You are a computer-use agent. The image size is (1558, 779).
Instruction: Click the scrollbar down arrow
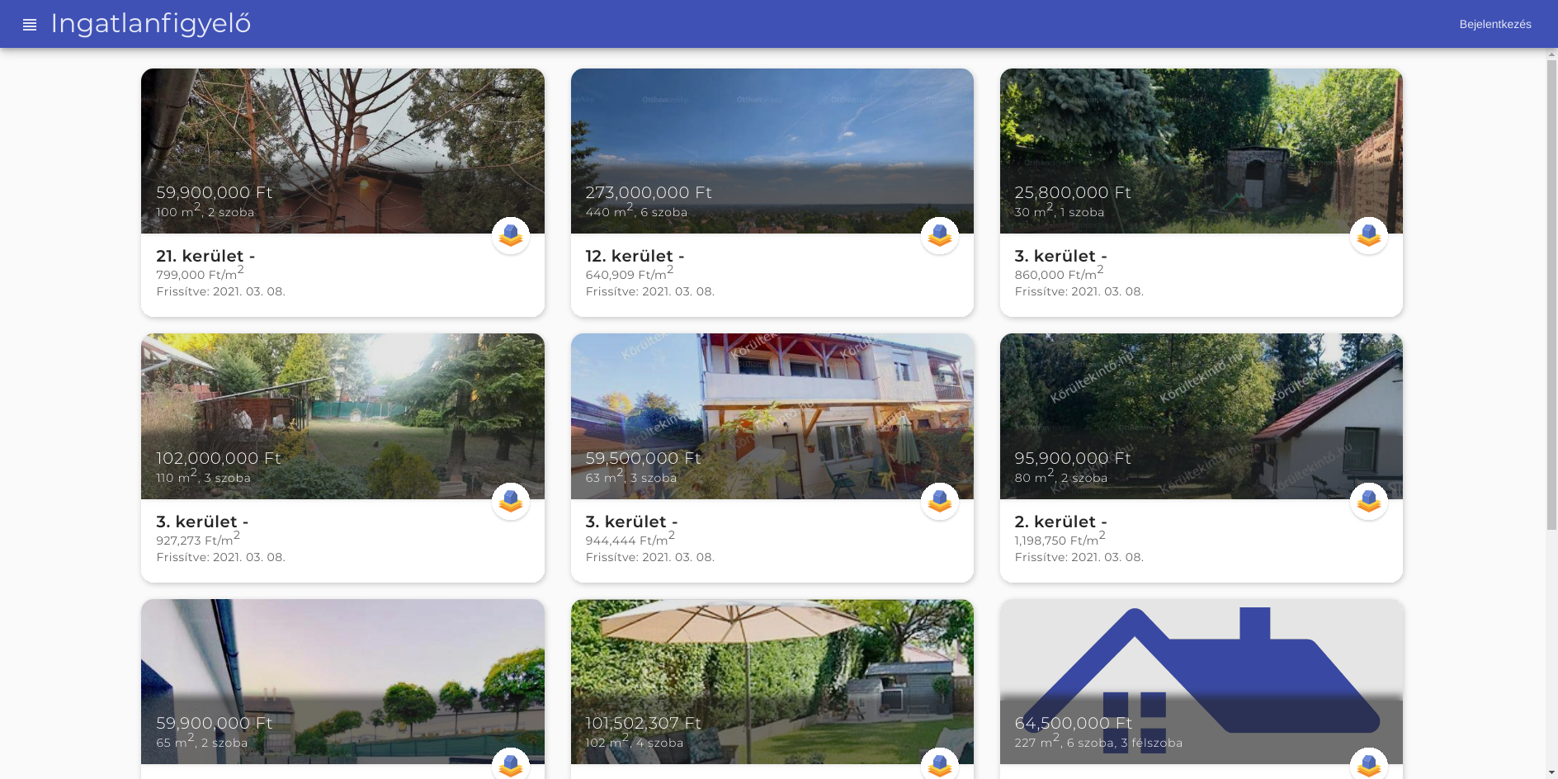1551,773
